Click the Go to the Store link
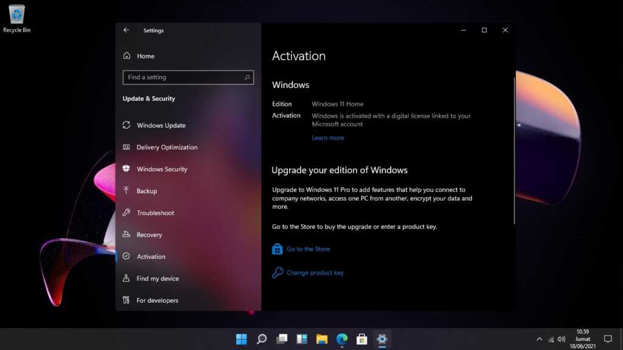Viewport: 623px width, 350px height. [x=308, y=249]
